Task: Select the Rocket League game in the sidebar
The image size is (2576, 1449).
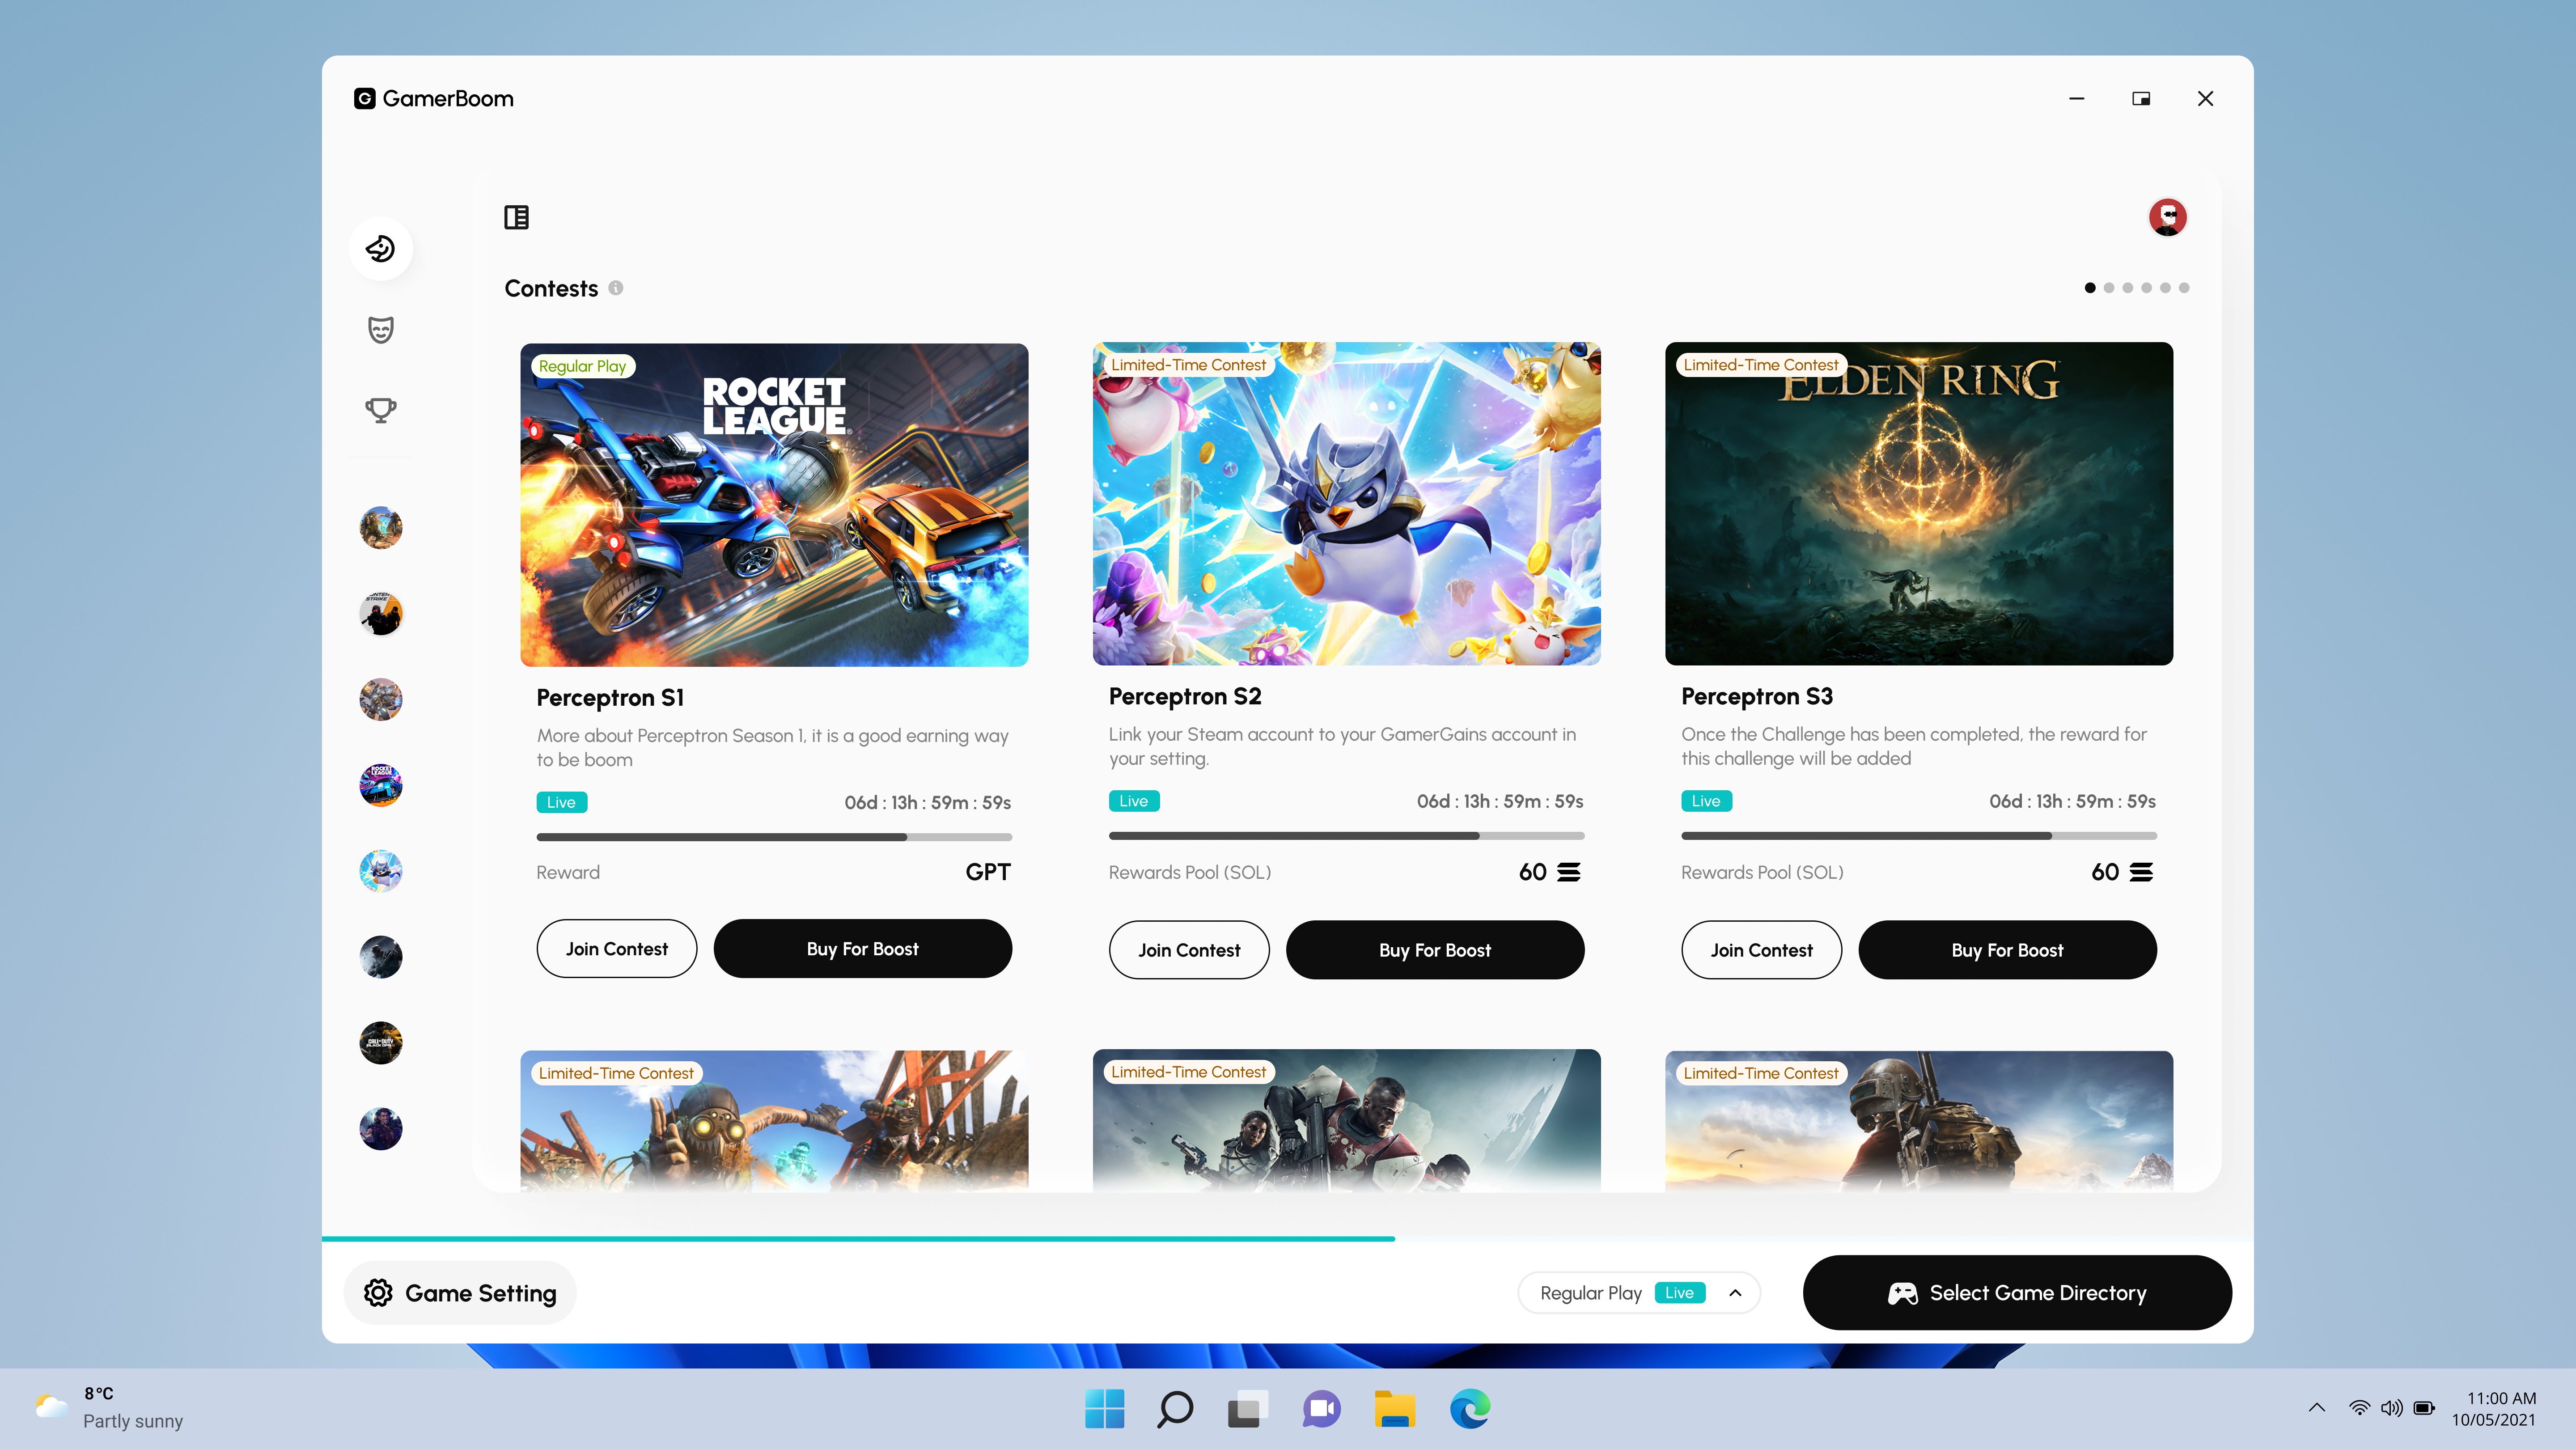Action: click(381, 785)
